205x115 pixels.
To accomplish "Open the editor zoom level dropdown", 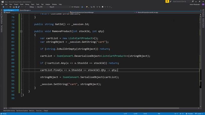I will coord(6,108).
